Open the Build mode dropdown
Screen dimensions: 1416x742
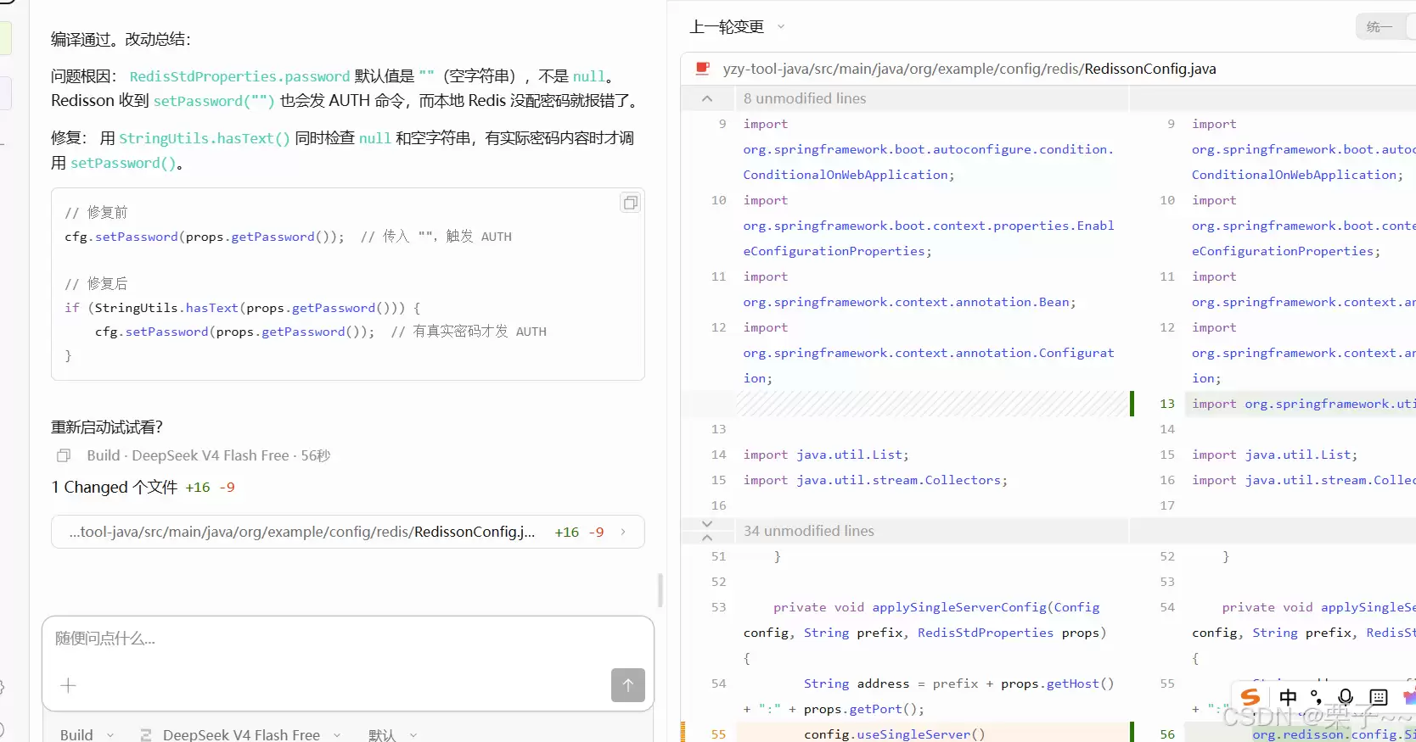87,735
